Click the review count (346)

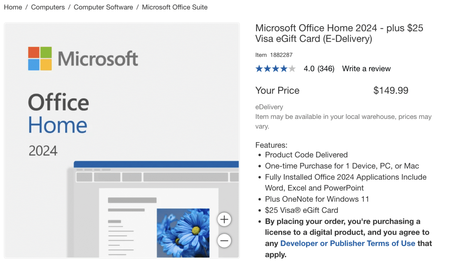pos(326,68)
